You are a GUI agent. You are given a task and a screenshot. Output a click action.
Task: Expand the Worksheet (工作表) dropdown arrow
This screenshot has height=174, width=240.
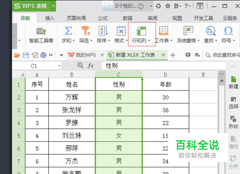click(171, 41)
